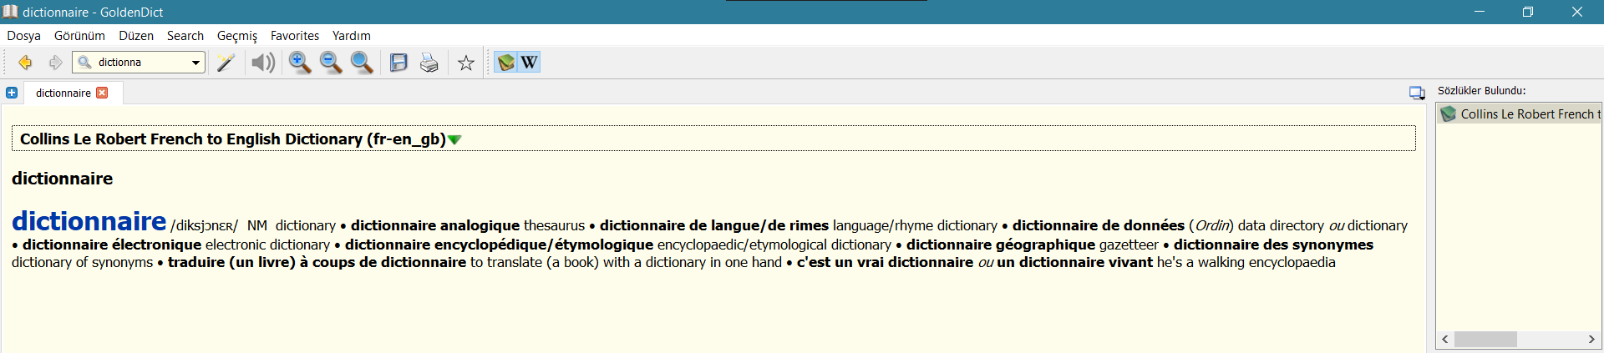
Task: Open the Düzen menu
Action: 136,36
